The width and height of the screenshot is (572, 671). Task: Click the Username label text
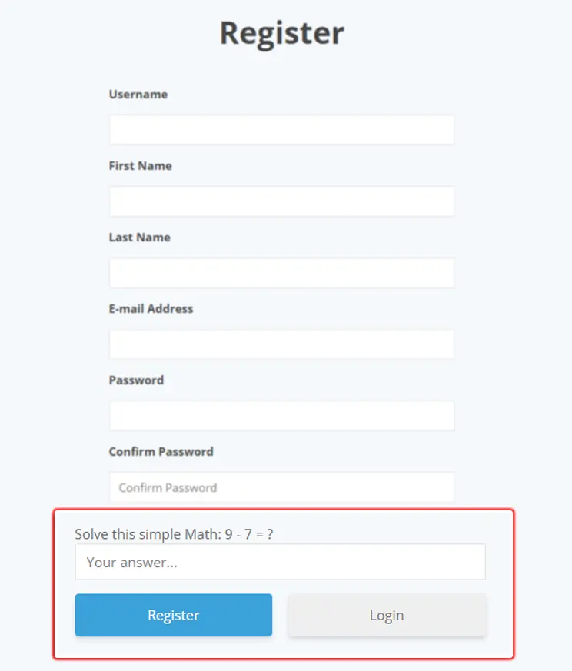coord(138,95)
